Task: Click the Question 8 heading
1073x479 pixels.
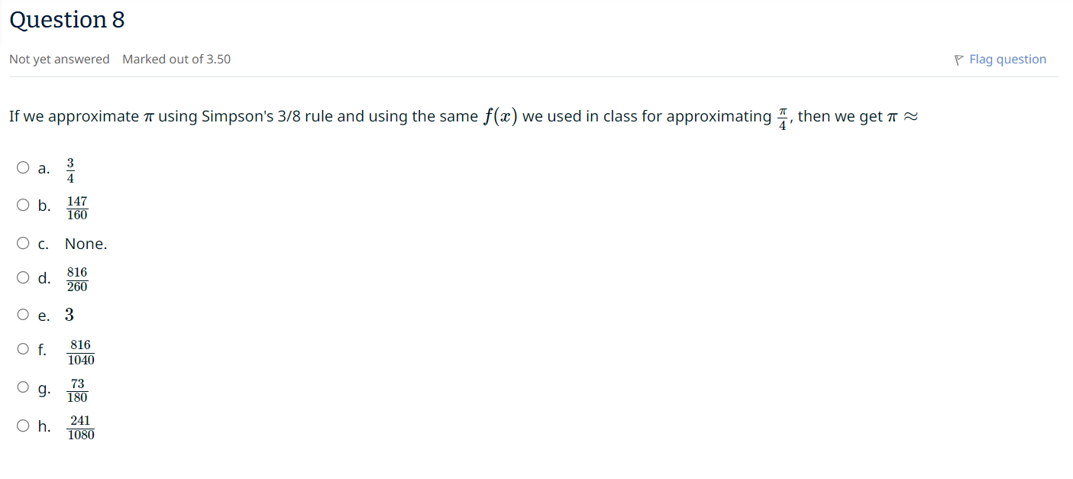Action: tap(66, 20)
